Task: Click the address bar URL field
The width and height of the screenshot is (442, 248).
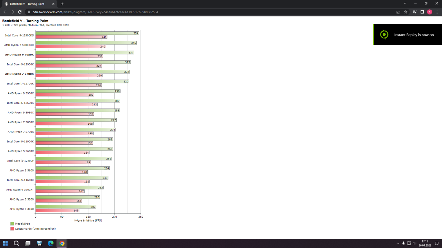Action: [x=211, y=12]
